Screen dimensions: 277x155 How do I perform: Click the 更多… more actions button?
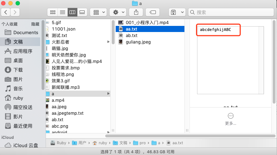coord(230,119)
